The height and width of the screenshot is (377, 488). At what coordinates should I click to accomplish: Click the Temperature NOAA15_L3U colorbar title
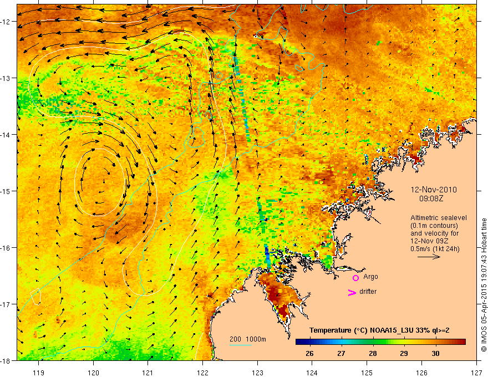point(379,330)
